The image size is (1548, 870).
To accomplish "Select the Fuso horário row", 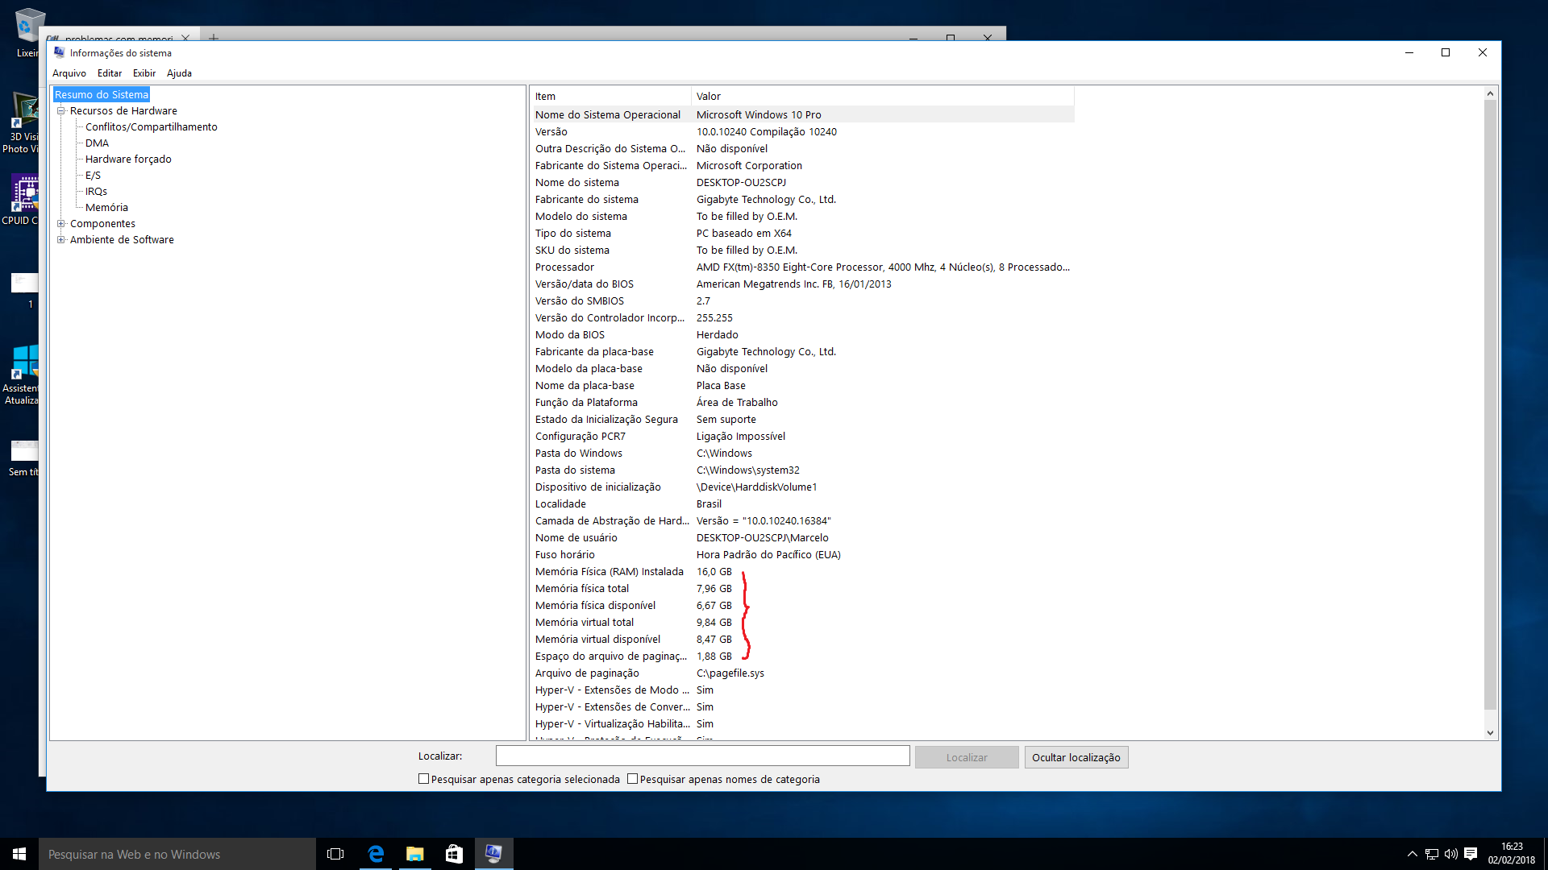I will [x=803, y=555].
